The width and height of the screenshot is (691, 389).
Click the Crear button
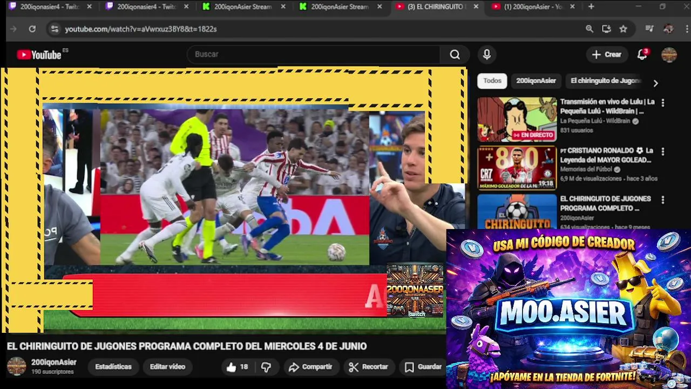[x=607, y=55]
